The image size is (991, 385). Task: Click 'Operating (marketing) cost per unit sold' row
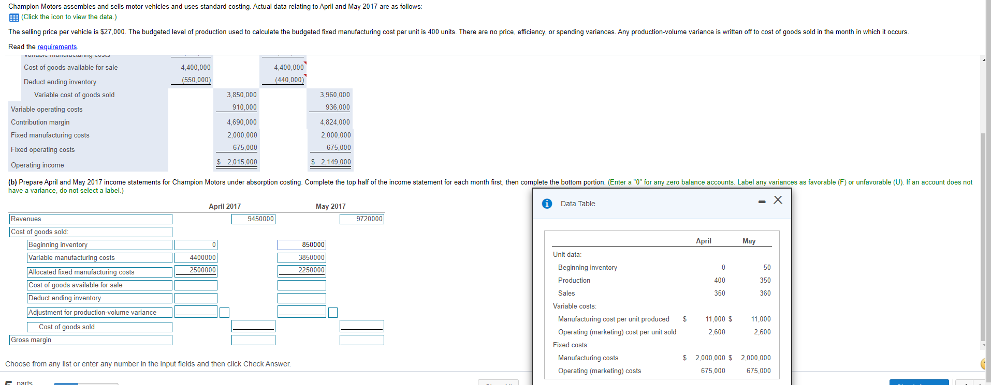point(617,332)
